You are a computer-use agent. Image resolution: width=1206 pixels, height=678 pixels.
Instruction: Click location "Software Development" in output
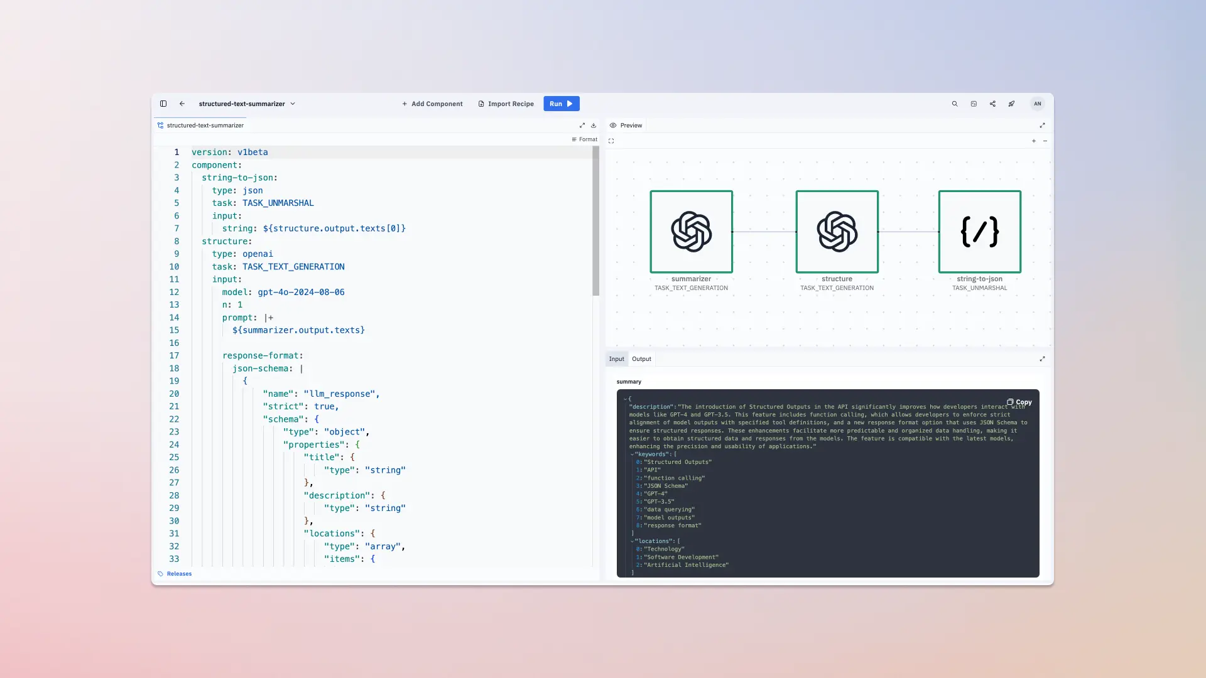tap(681, 557)
